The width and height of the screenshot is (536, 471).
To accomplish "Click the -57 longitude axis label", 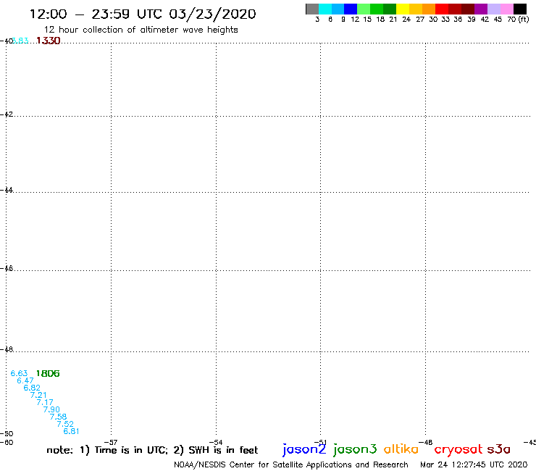I will [x=111, y=442].
